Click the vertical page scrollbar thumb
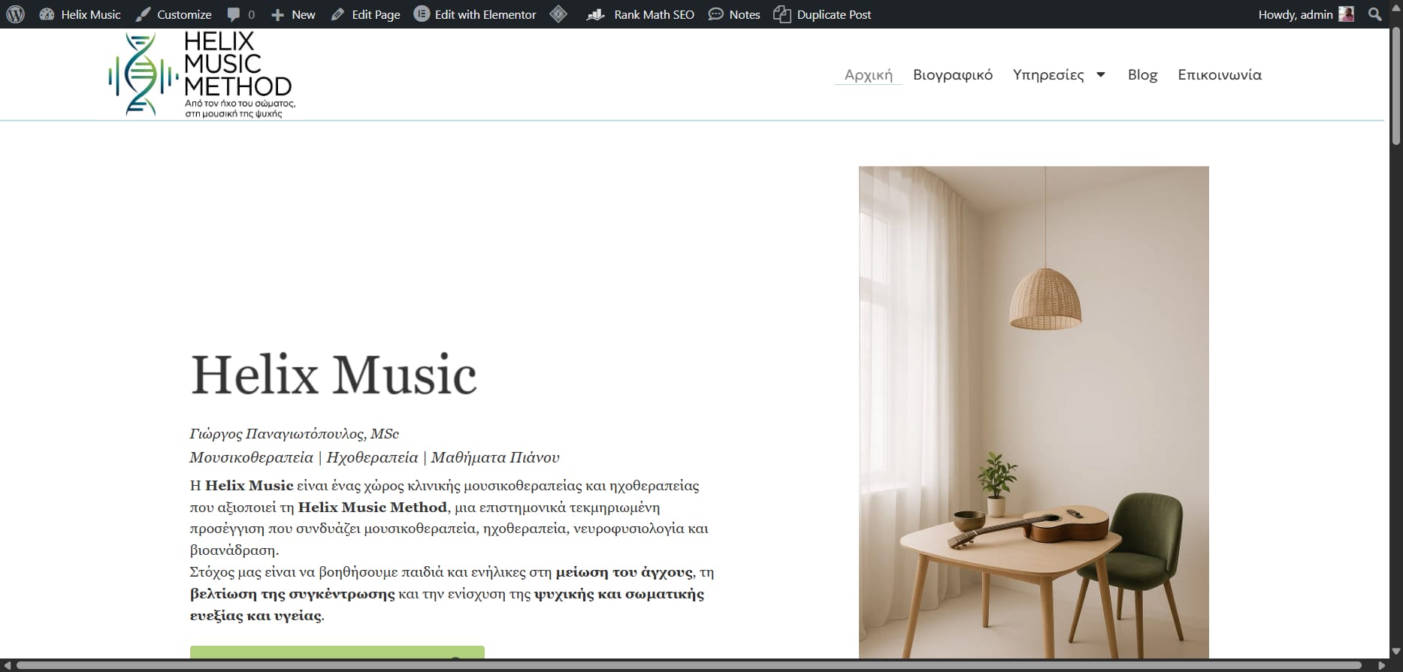1403x672 pixels. [x=1395, y=86]
